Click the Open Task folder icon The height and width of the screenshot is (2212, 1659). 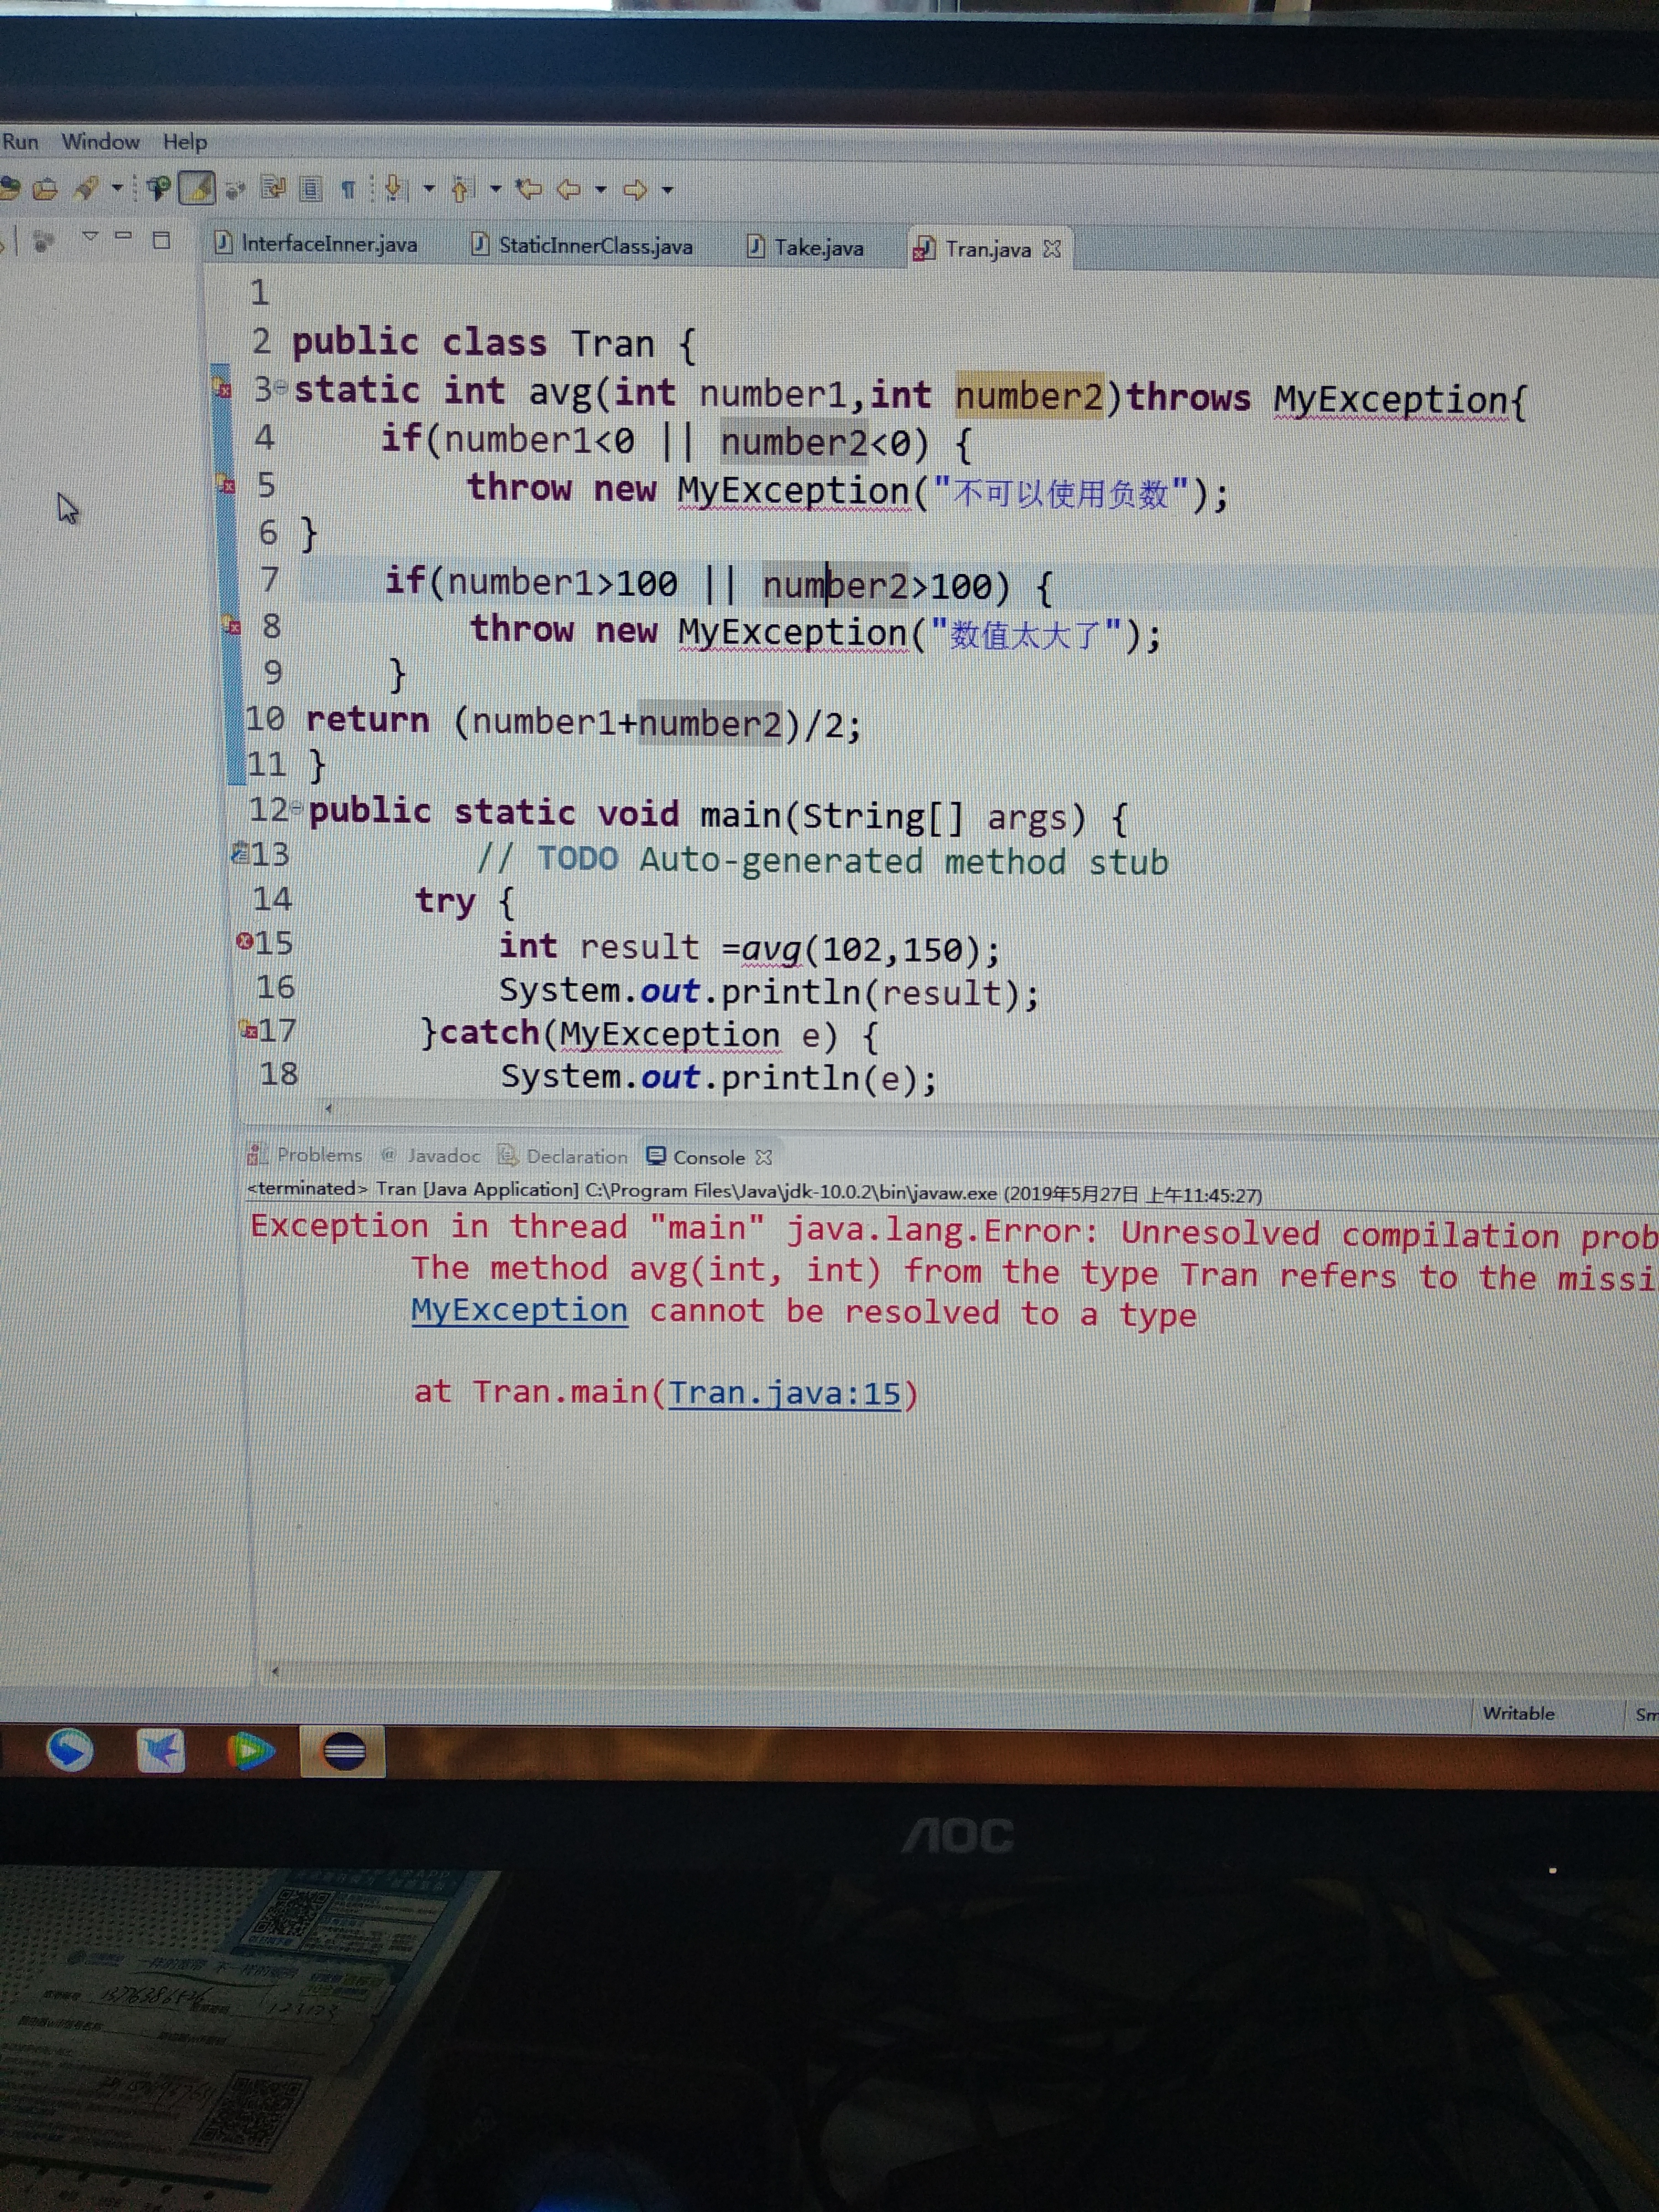[45, 188]
